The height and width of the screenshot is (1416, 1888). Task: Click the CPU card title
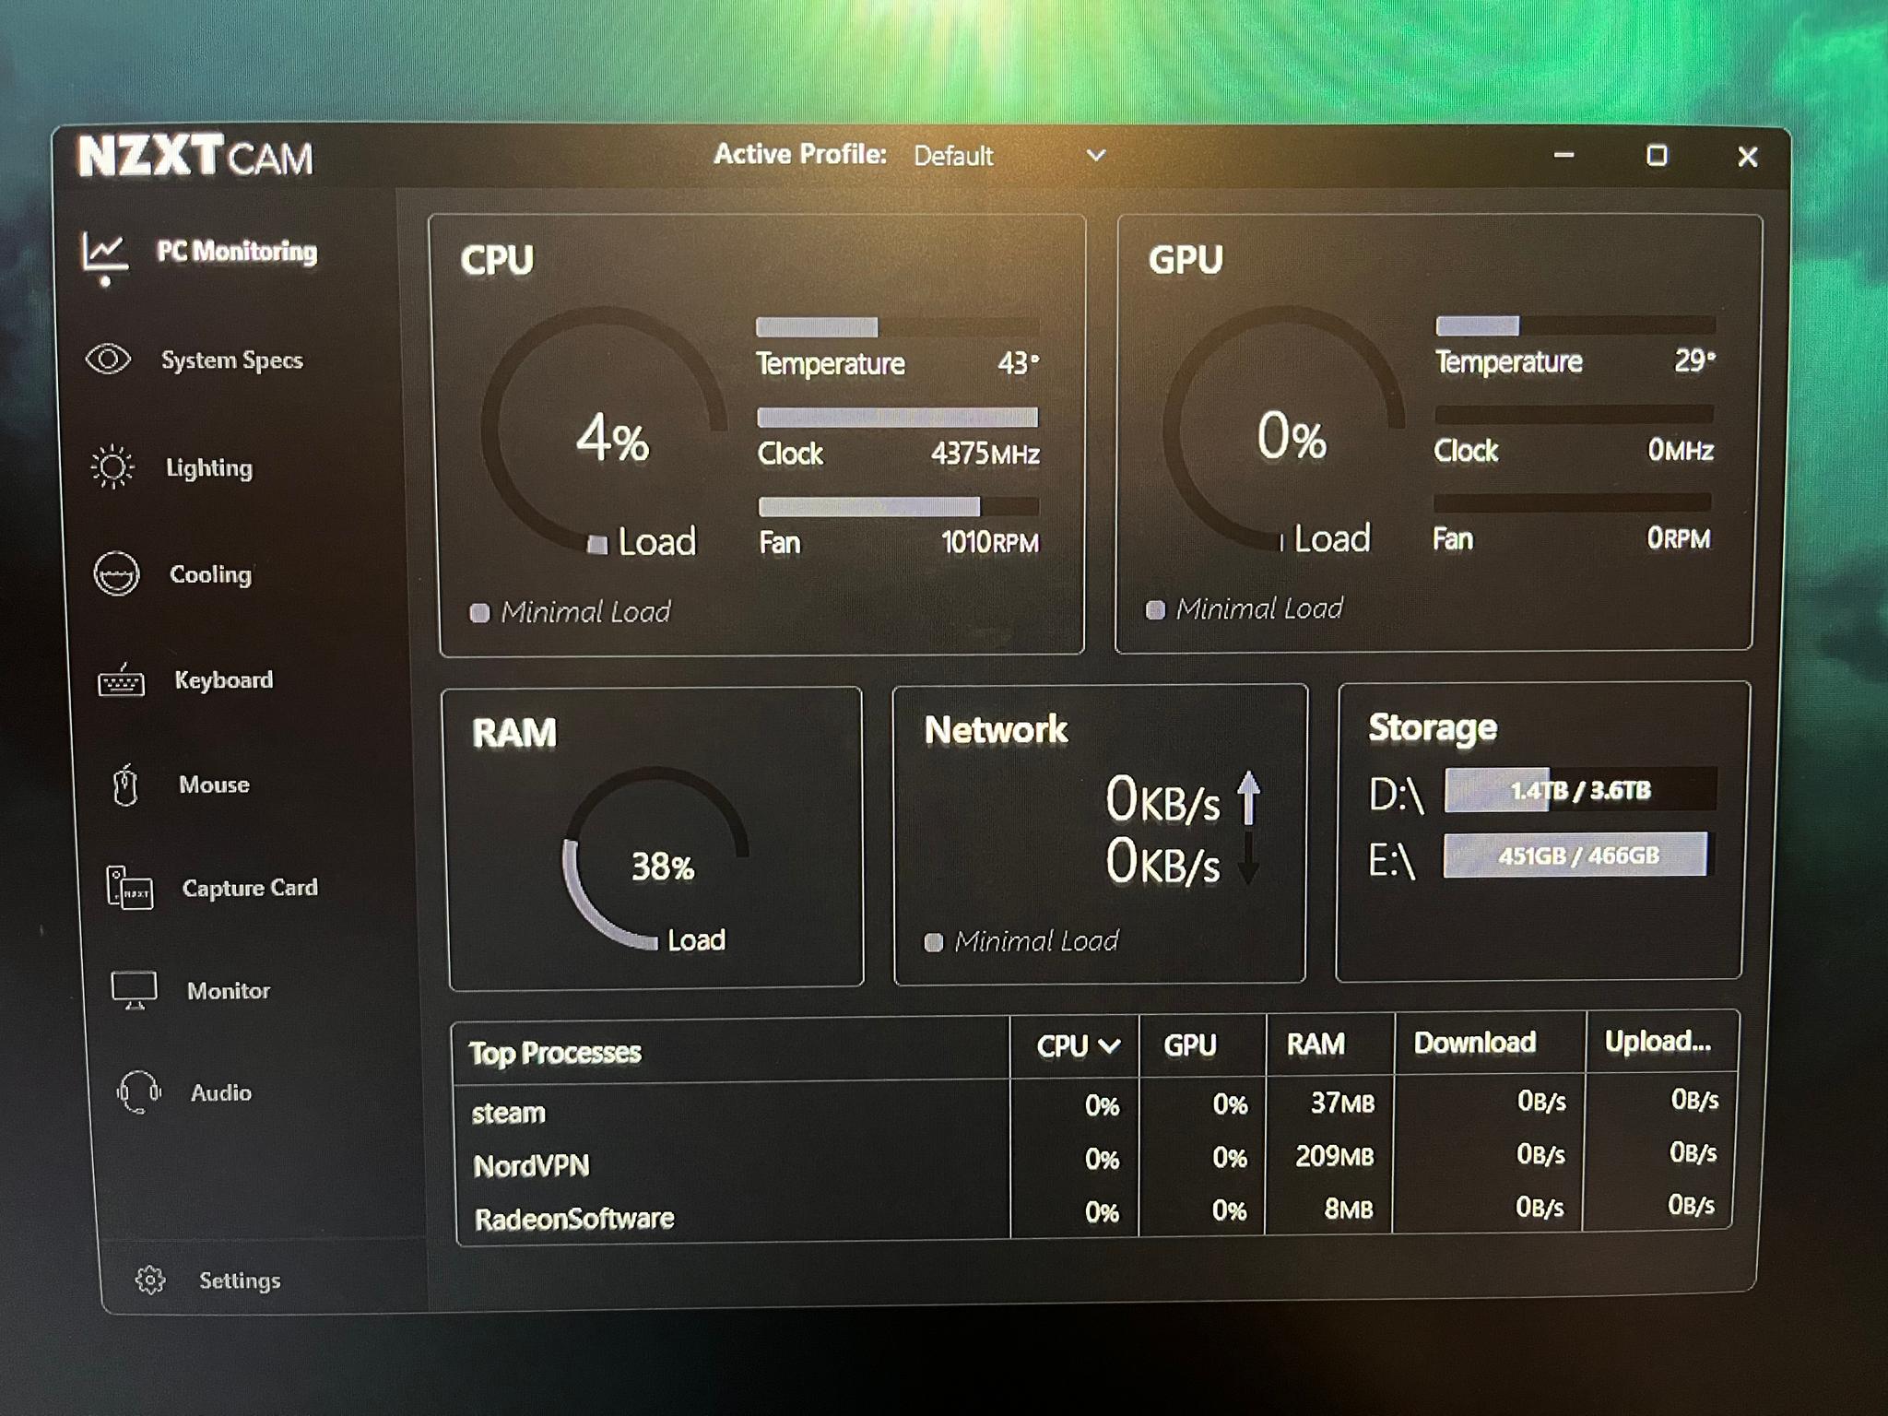pyautogui.click(x=497, y=260)
